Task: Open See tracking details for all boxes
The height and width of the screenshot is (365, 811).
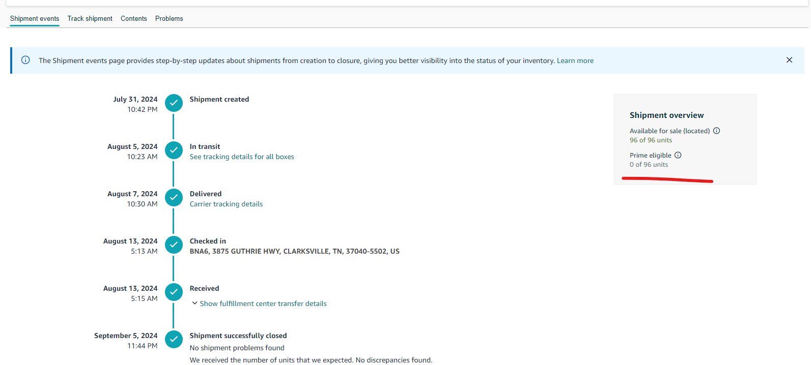Action: coord(242,157)
